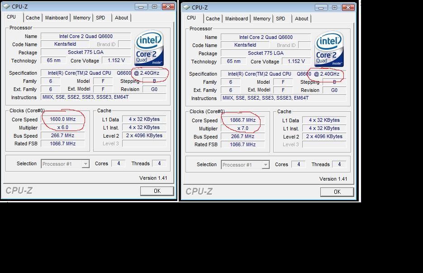Click the Intel Core 2 Quad logo in right window

[329, 49]
